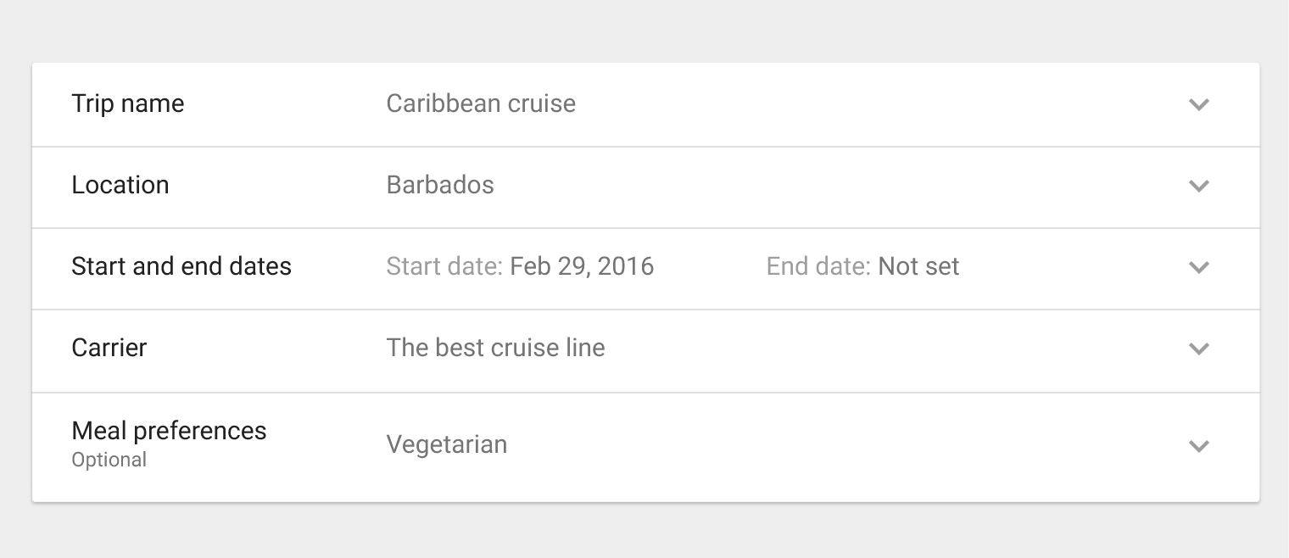Click the Optional caption under Meal preferences
Viewport: 1289px width, 558px height.
pyautogui.click(x=109, y=460)
